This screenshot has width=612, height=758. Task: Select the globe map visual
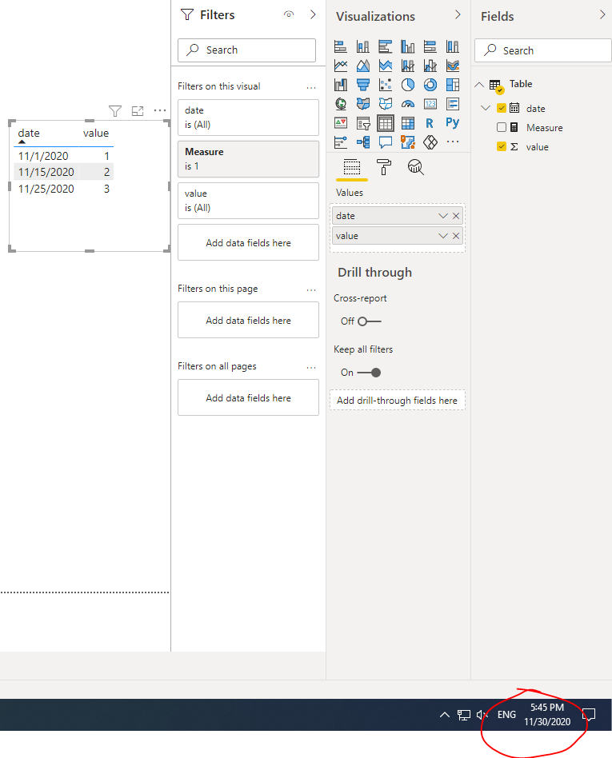[341, 103]
